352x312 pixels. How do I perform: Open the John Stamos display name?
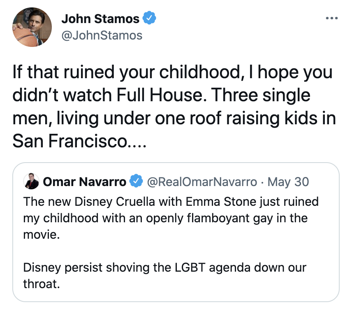point(100,19)
